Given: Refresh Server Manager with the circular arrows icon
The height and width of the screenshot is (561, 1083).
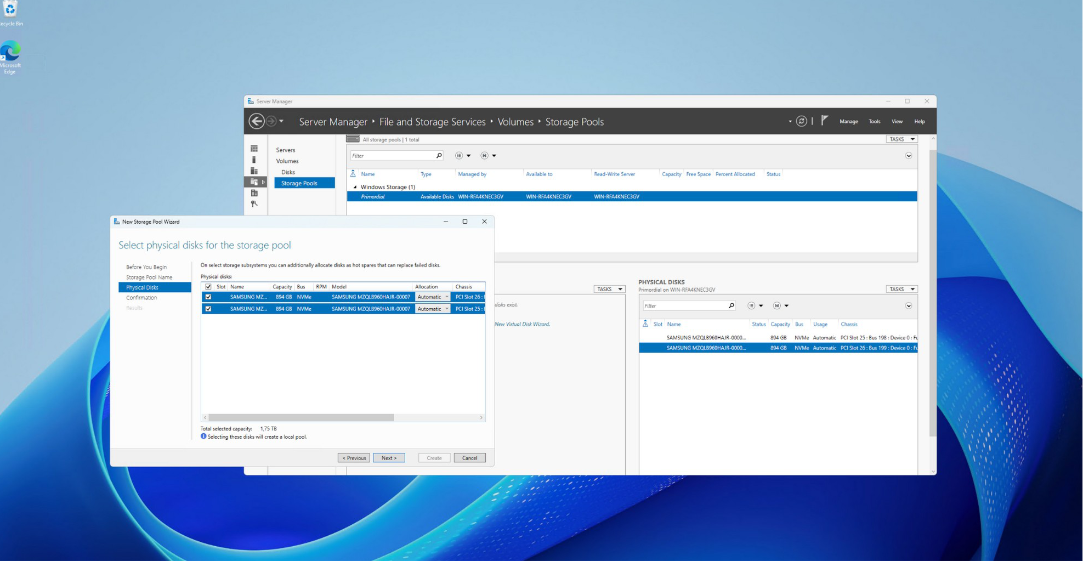Looking at the screenshot, I should [801, 121].
